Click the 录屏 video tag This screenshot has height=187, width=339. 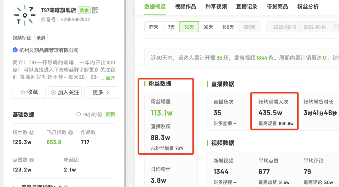coord(41,38)
